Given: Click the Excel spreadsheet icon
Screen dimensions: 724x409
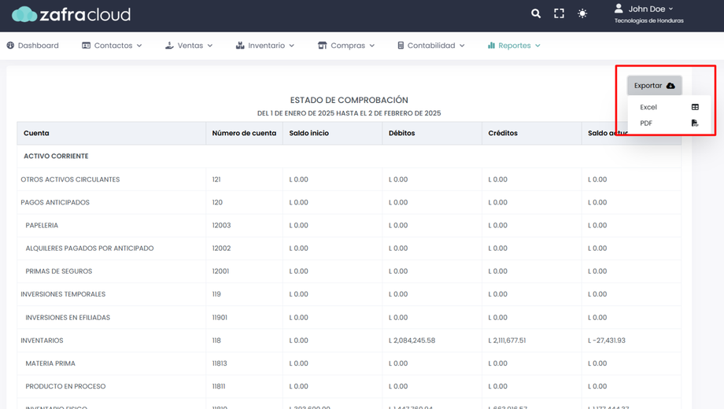Looking at the screenshot, I should (695, 107).
